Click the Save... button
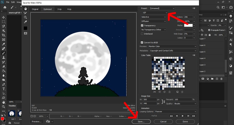234x125 pixels. 141,121
